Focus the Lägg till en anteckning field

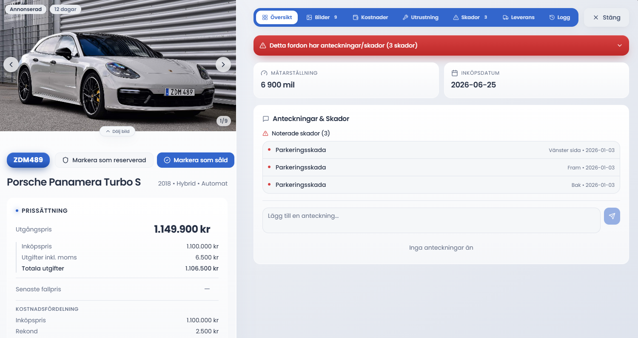point(431,220)
